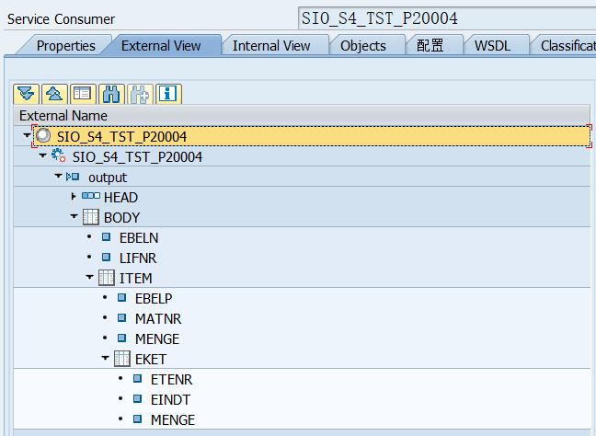
Task: Collapse the output node
Action: coord(58,176)
